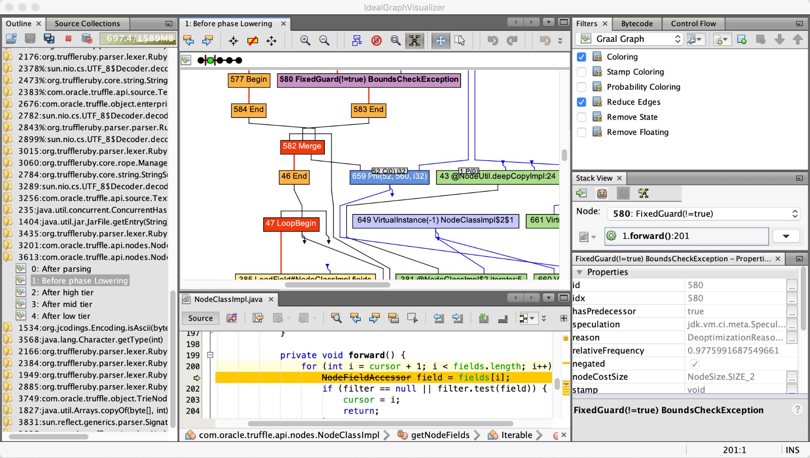Click the selection mode cursor icon
Screen dimensions: 810x458
pos(459,40)
